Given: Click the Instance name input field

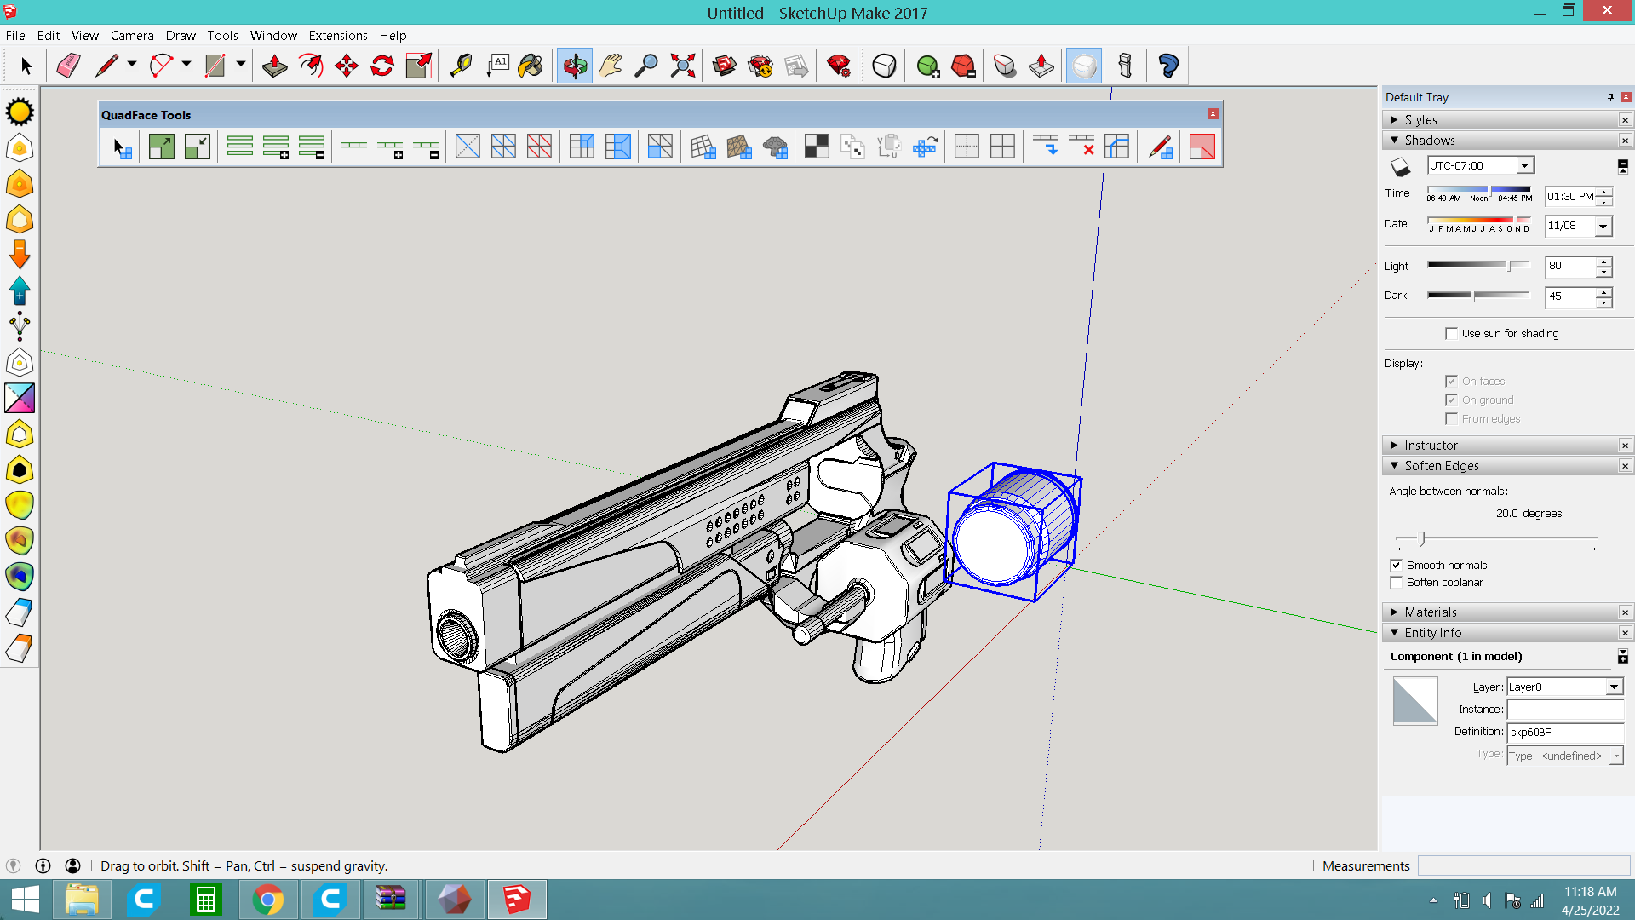Looking at the screenshot, I should (1564, 710).
